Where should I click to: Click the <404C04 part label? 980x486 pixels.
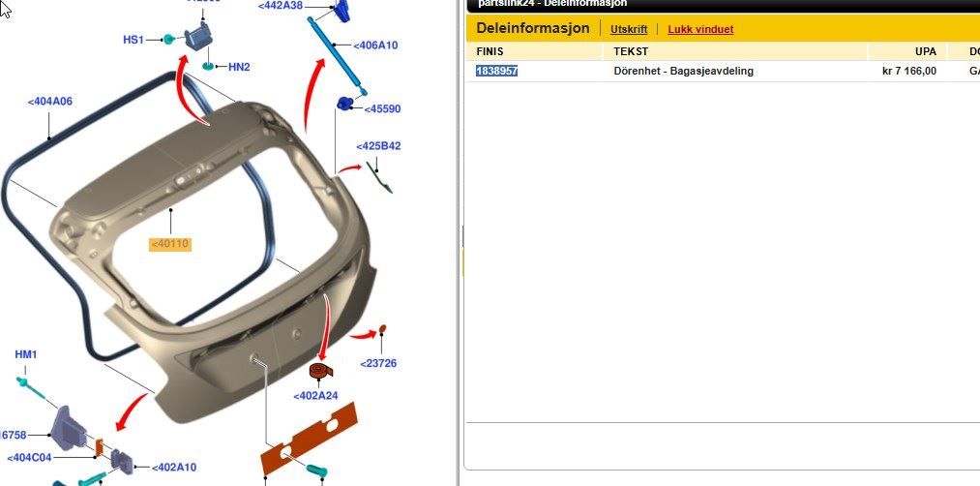(x=29, y=458)
